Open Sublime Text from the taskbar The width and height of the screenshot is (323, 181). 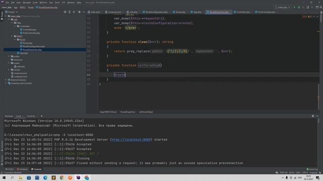tap(53, 177)
